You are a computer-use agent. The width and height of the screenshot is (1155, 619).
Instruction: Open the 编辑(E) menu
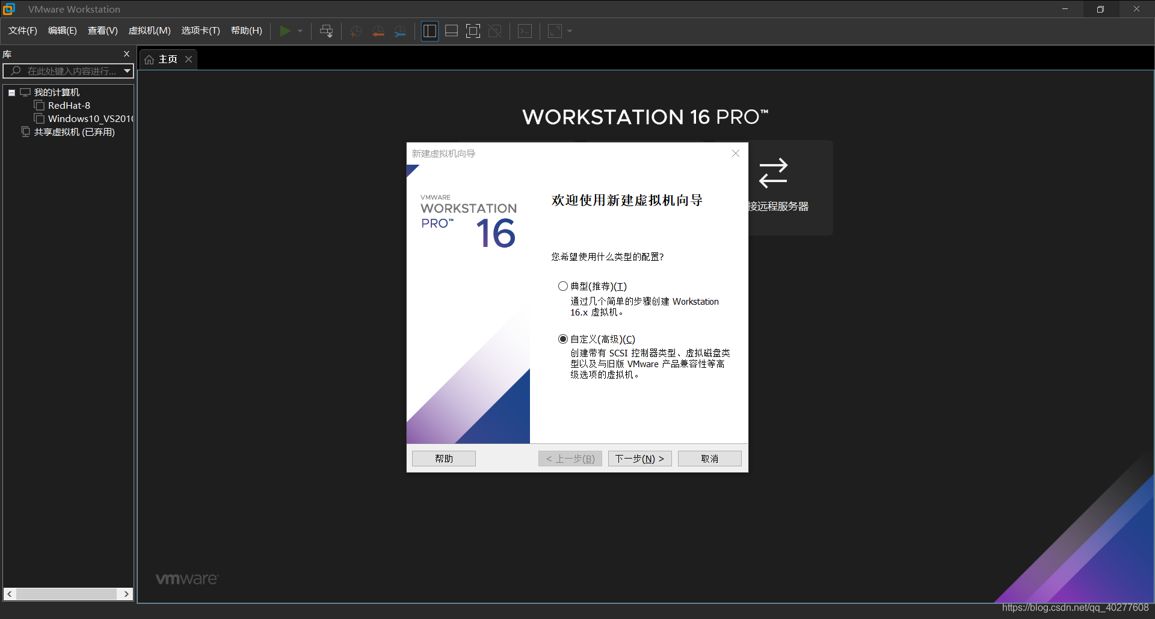(63, 31)
